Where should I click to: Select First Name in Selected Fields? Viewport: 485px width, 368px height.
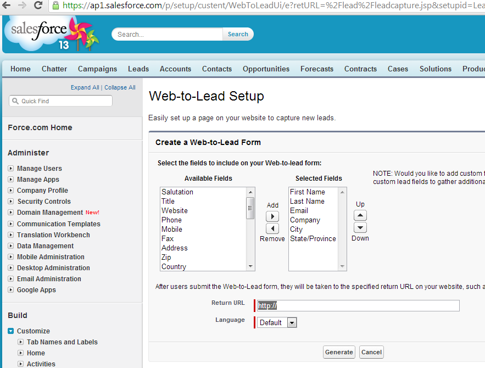308,192
